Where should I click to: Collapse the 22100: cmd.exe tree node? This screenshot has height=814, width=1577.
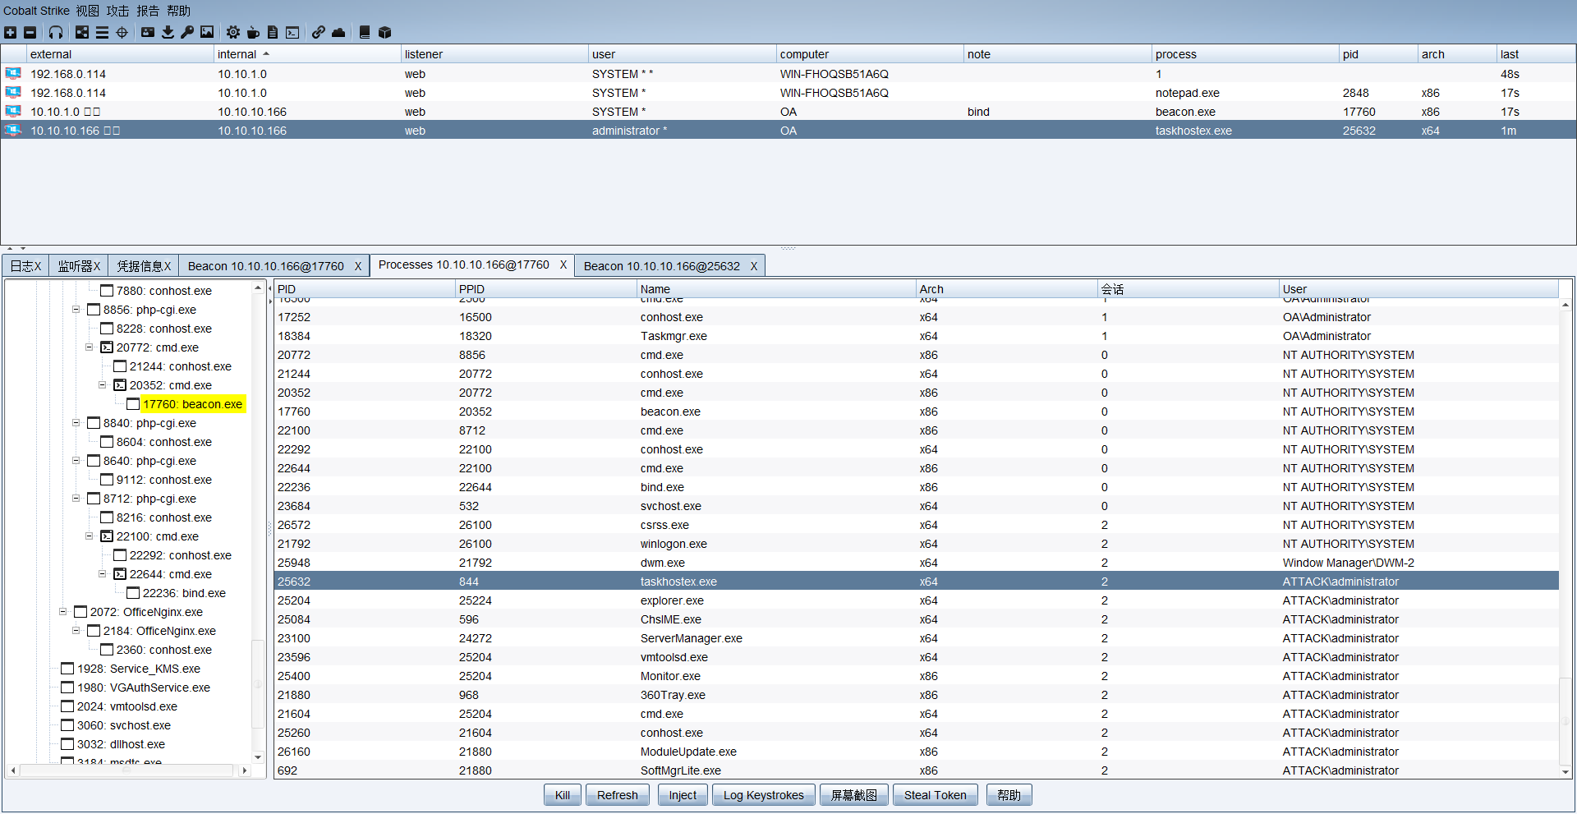(x=89, y=536)
